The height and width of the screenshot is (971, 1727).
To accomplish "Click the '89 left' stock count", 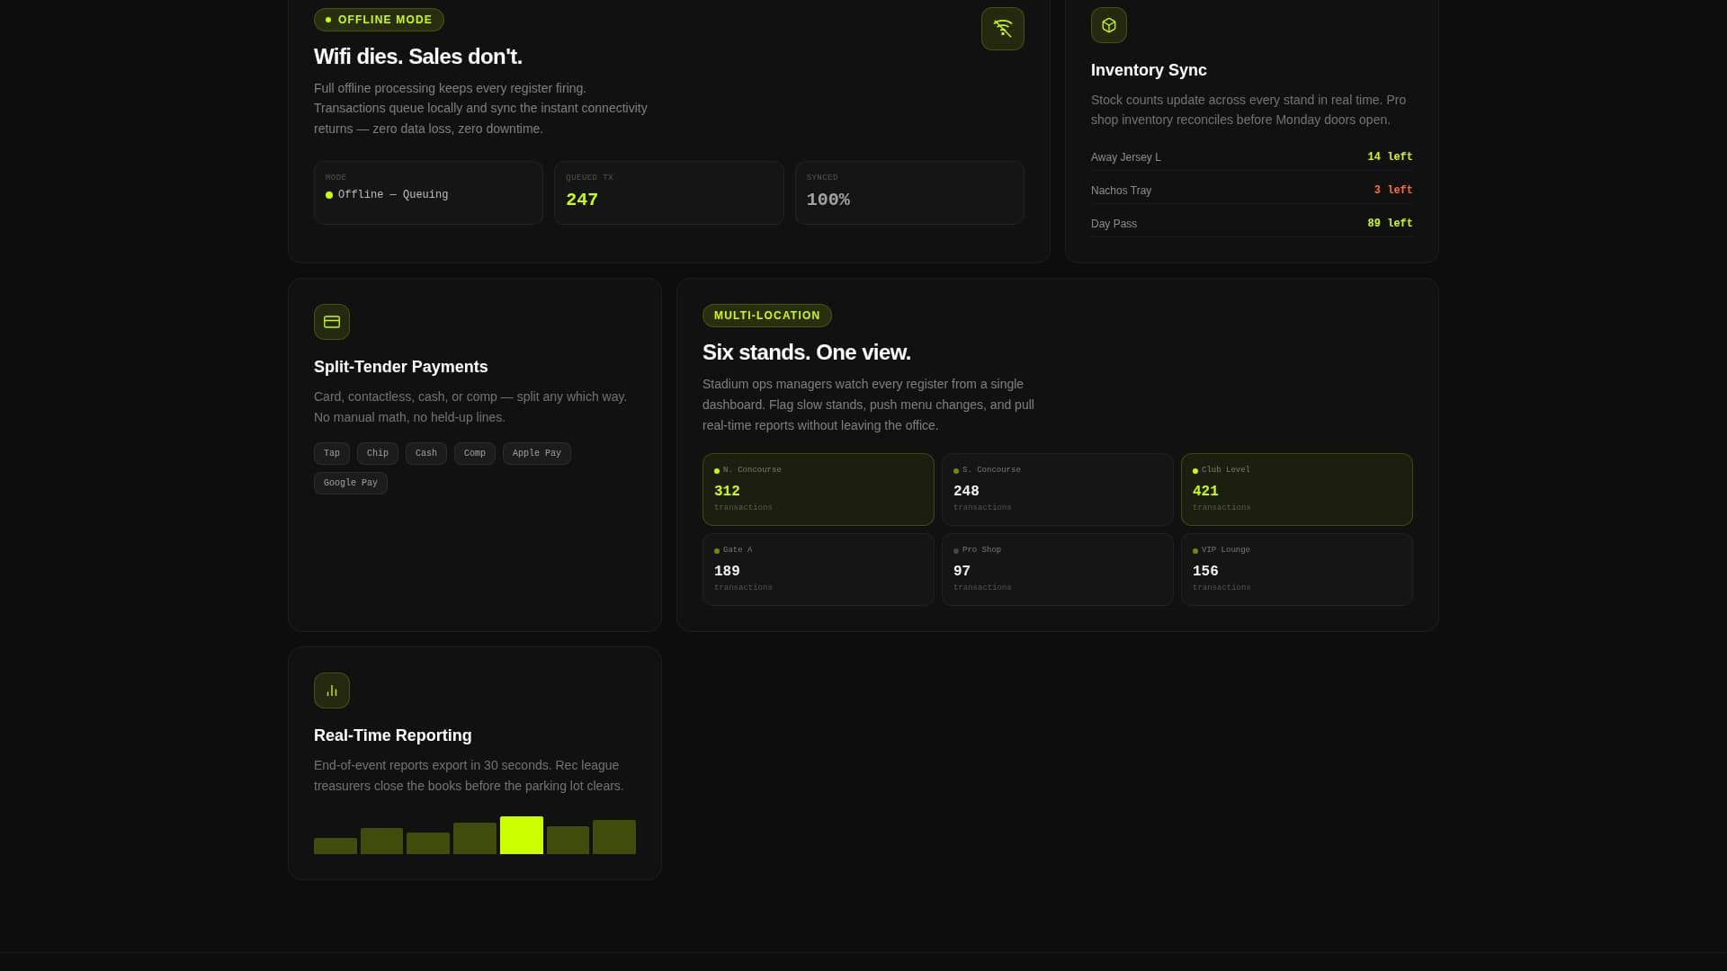I will [x=1390, y=224].
